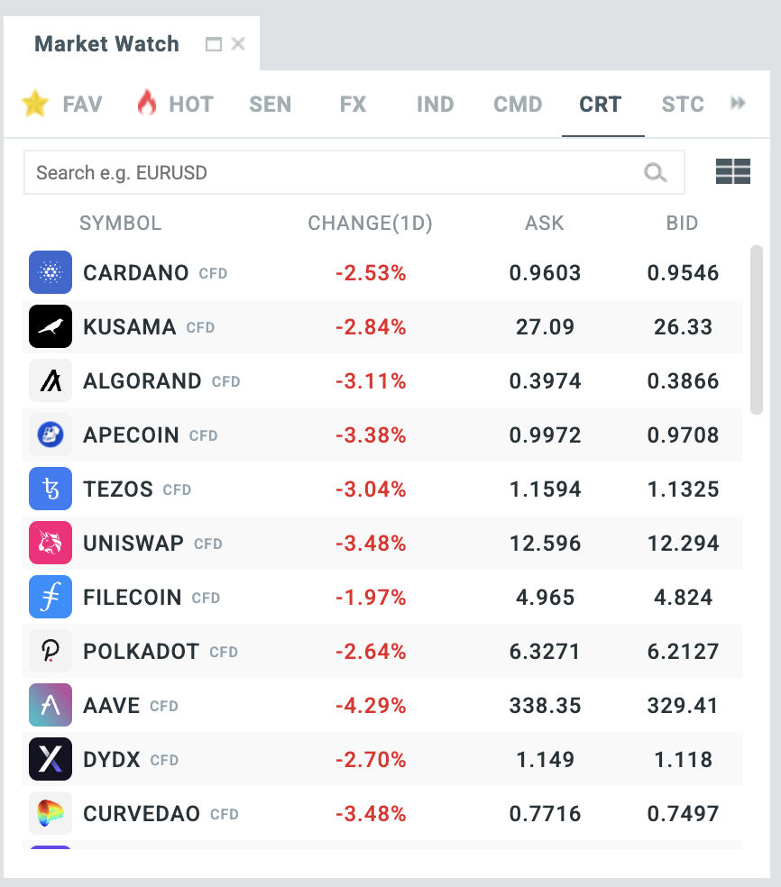
Task: Expand more tabs with double arrow
Action: click(738, 104)
